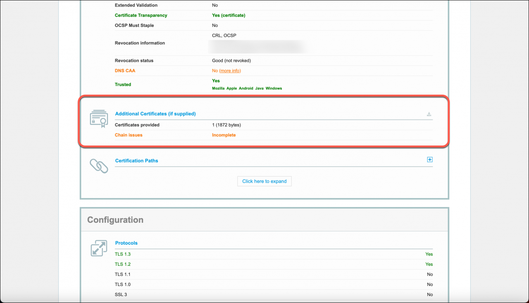Click the 'Incomplete' chain status
The image size is (529, 303).
(x=224, y=135)
